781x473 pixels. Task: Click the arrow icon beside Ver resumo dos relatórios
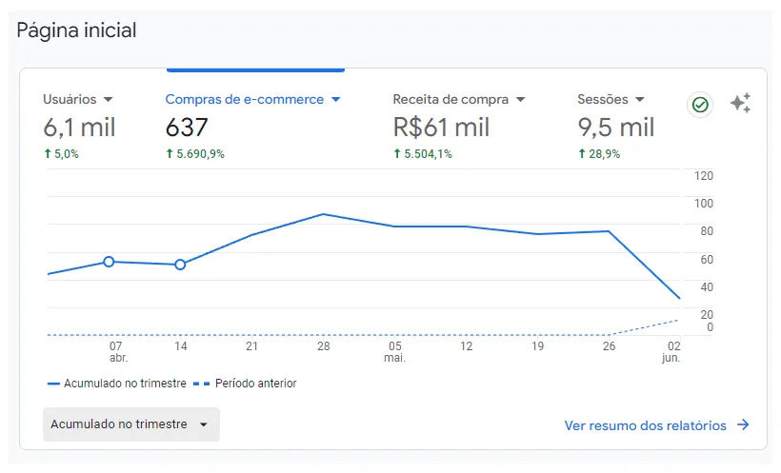click(743, 424)
